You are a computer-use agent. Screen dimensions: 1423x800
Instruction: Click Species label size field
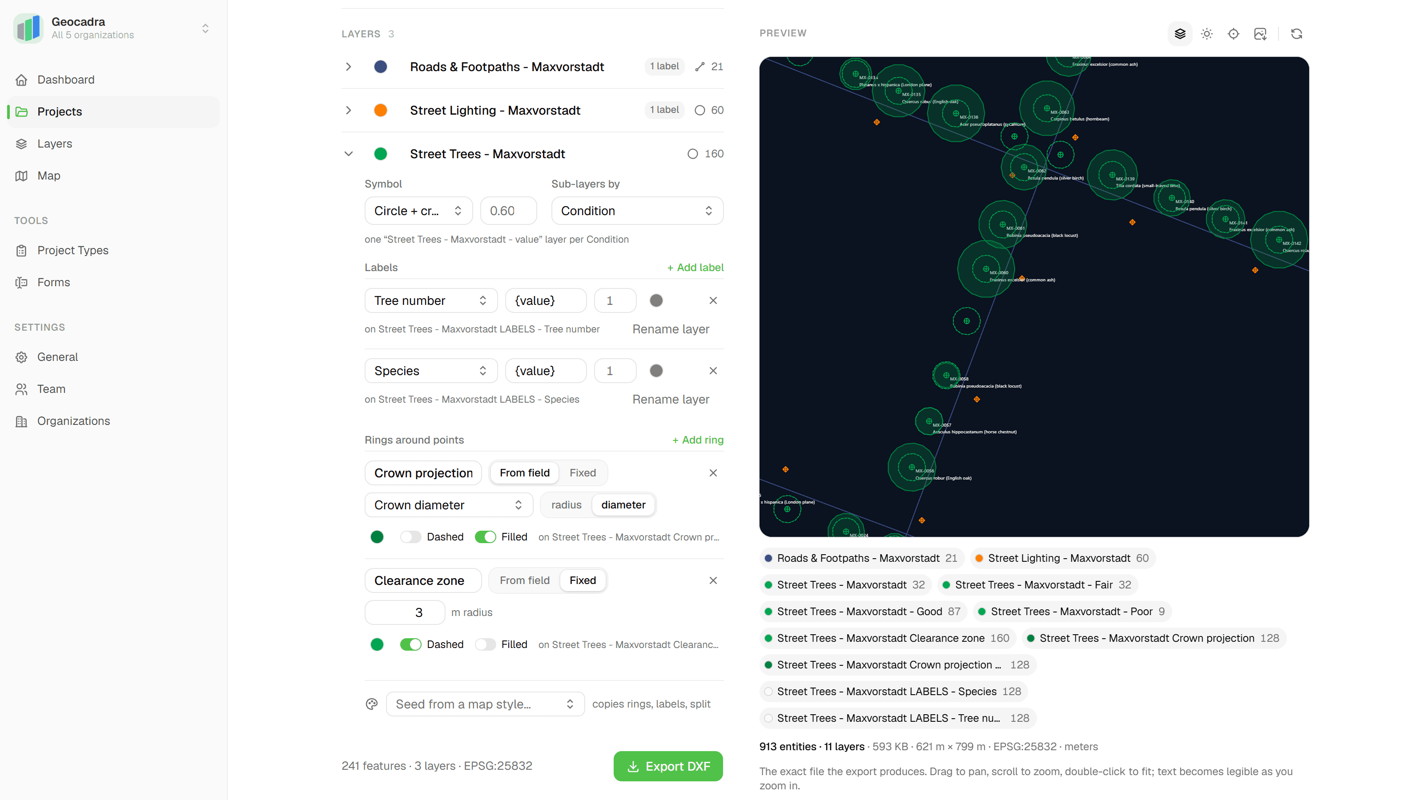point(615,371)
